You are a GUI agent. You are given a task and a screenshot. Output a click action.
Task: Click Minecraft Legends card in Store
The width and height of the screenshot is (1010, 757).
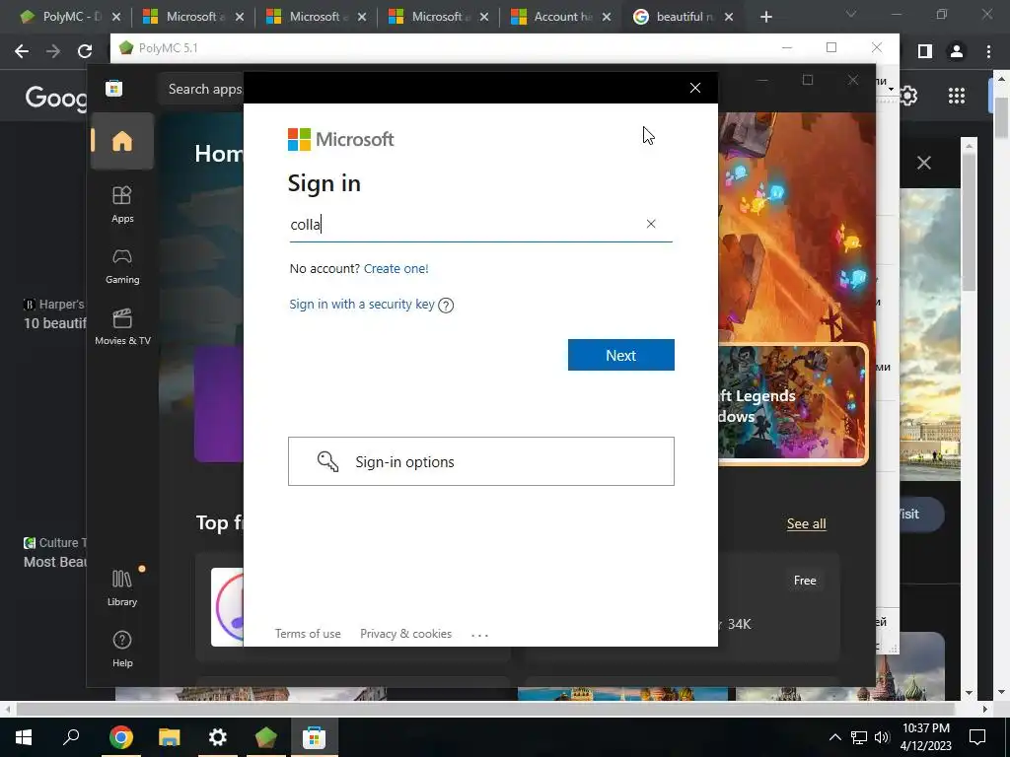(x=792, y=403)
